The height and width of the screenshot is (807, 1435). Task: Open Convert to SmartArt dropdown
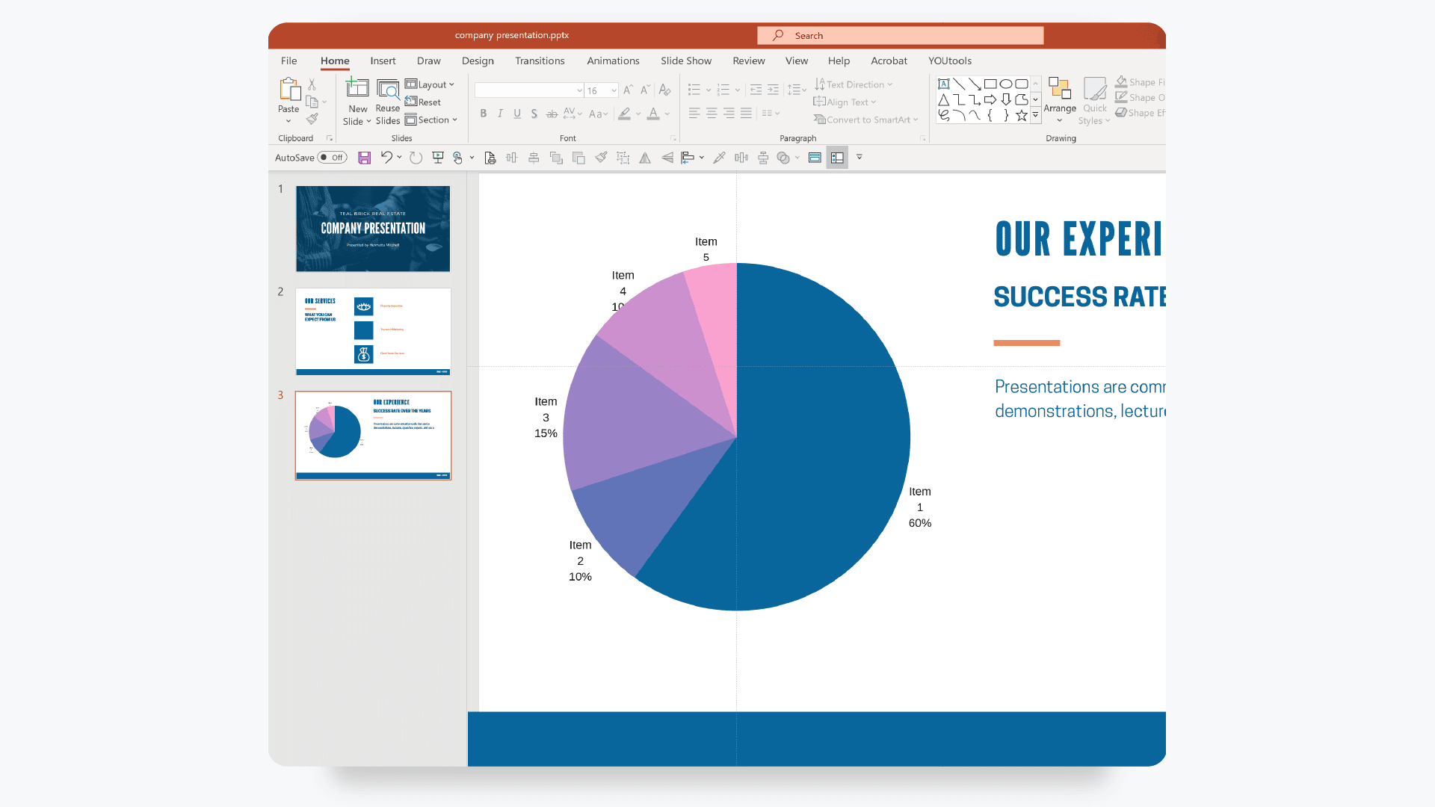pos(865,120)
